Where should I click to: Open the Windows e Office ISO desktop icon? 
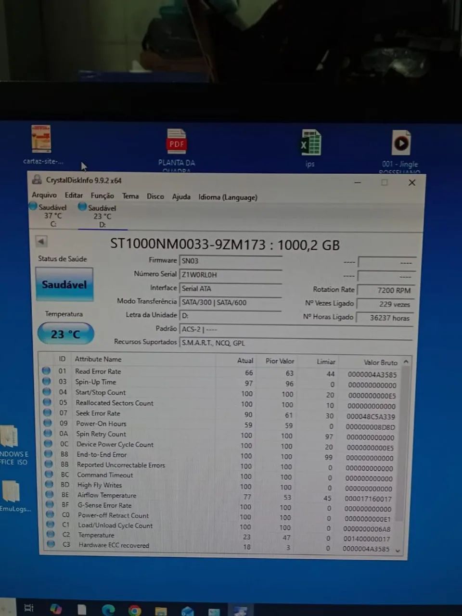10,437
